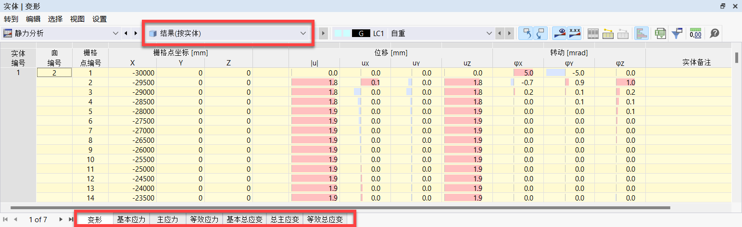Switch to the 总主应变 tab
The width and height of the screenshot is (742, 227).
[x=285, y=220]
